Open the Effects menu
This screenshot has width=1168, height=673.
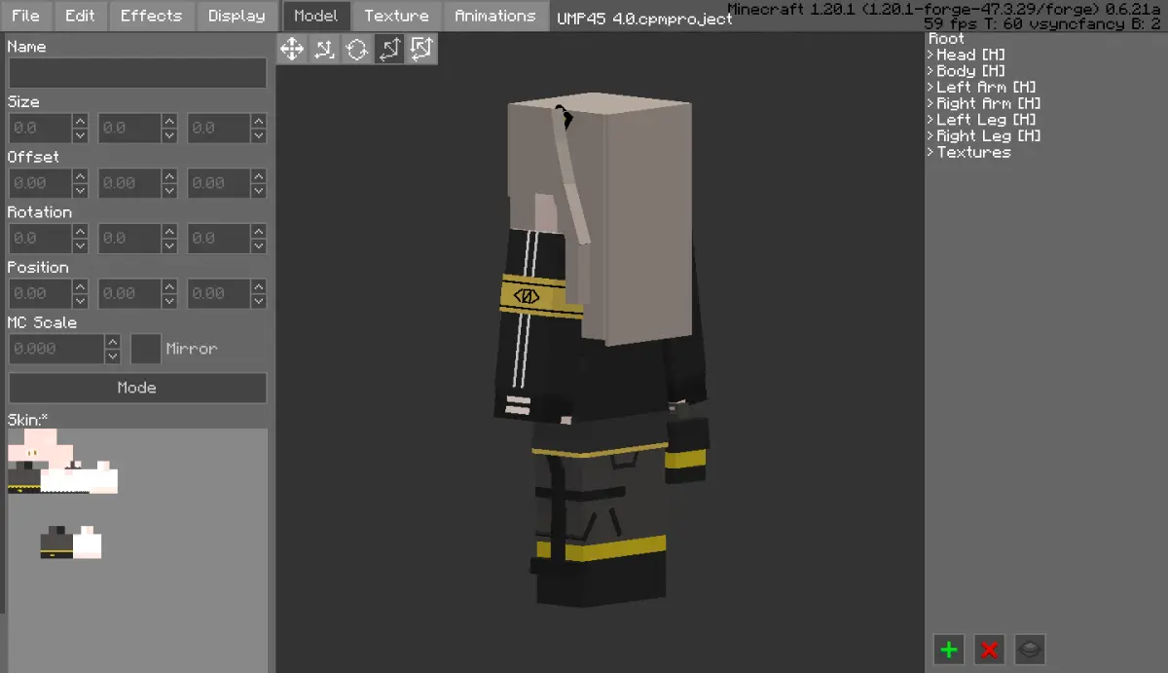pos(151,16)
